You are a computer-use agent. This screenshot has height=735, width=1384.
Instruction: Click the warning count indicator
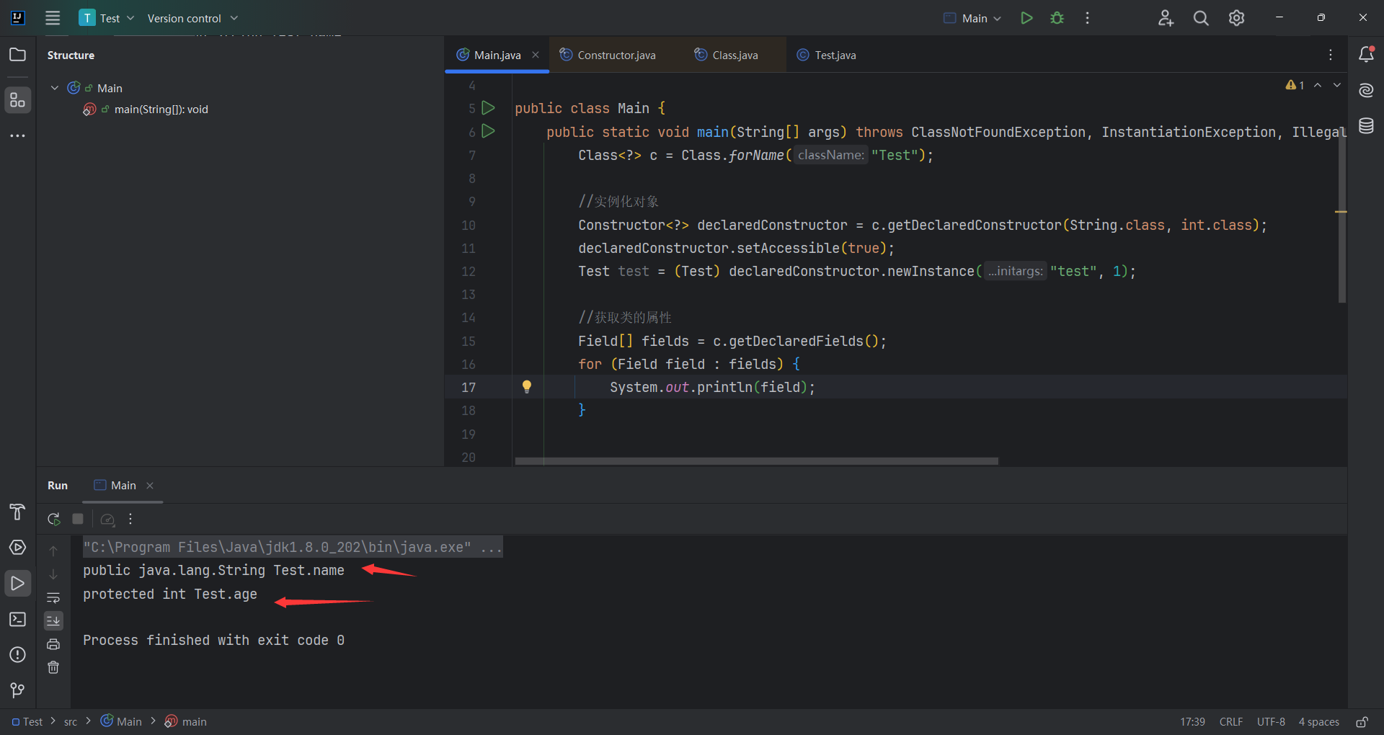[1295, 85]
